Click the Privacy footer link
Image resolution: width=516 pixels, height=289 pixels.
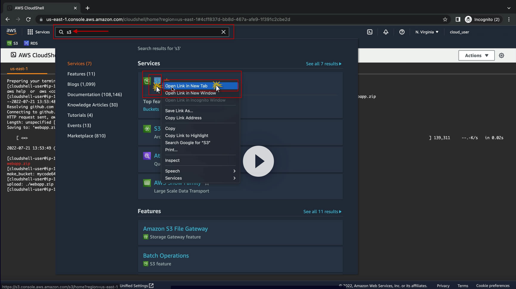[x=443, y=286]
